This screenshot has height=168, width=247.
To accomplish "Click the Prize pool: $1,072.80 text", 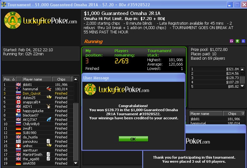I will click(x=209, y=50).
